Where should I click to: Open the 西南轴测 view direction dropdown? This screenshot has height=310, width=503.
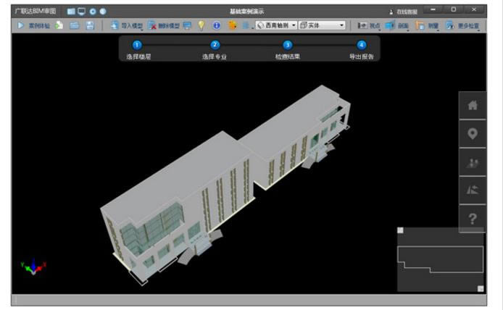(276, 25)
